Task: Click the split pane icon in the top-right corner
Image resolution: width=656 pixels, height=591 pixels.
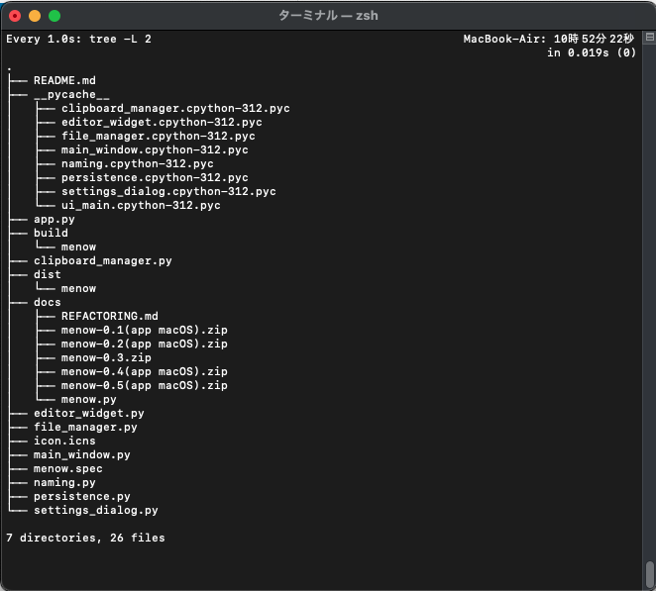Action: click(x=649, y=37)
